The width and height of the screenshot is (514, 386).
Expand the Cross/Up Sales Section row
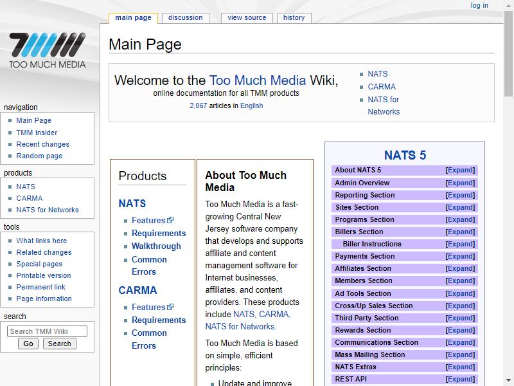click(460, 306)
